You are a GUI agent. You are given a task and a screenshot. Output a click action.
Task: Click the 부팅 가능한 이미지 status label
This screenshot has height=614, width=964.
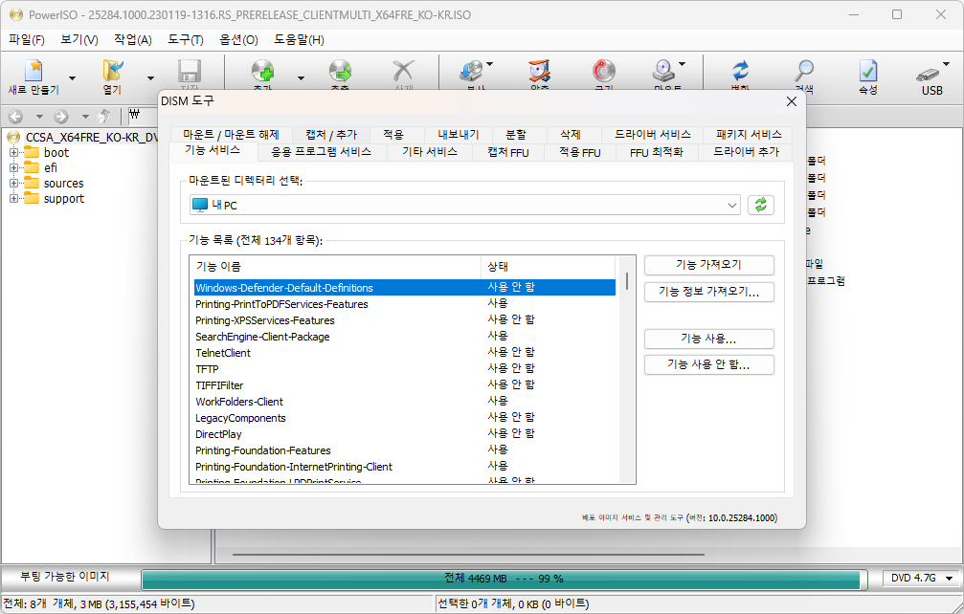pos(65,577)
